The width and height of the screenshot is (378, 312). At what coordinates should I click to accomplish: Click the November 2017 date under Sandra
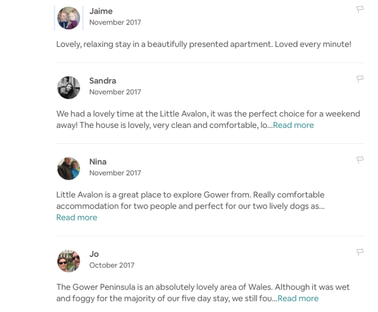(115, 92)
